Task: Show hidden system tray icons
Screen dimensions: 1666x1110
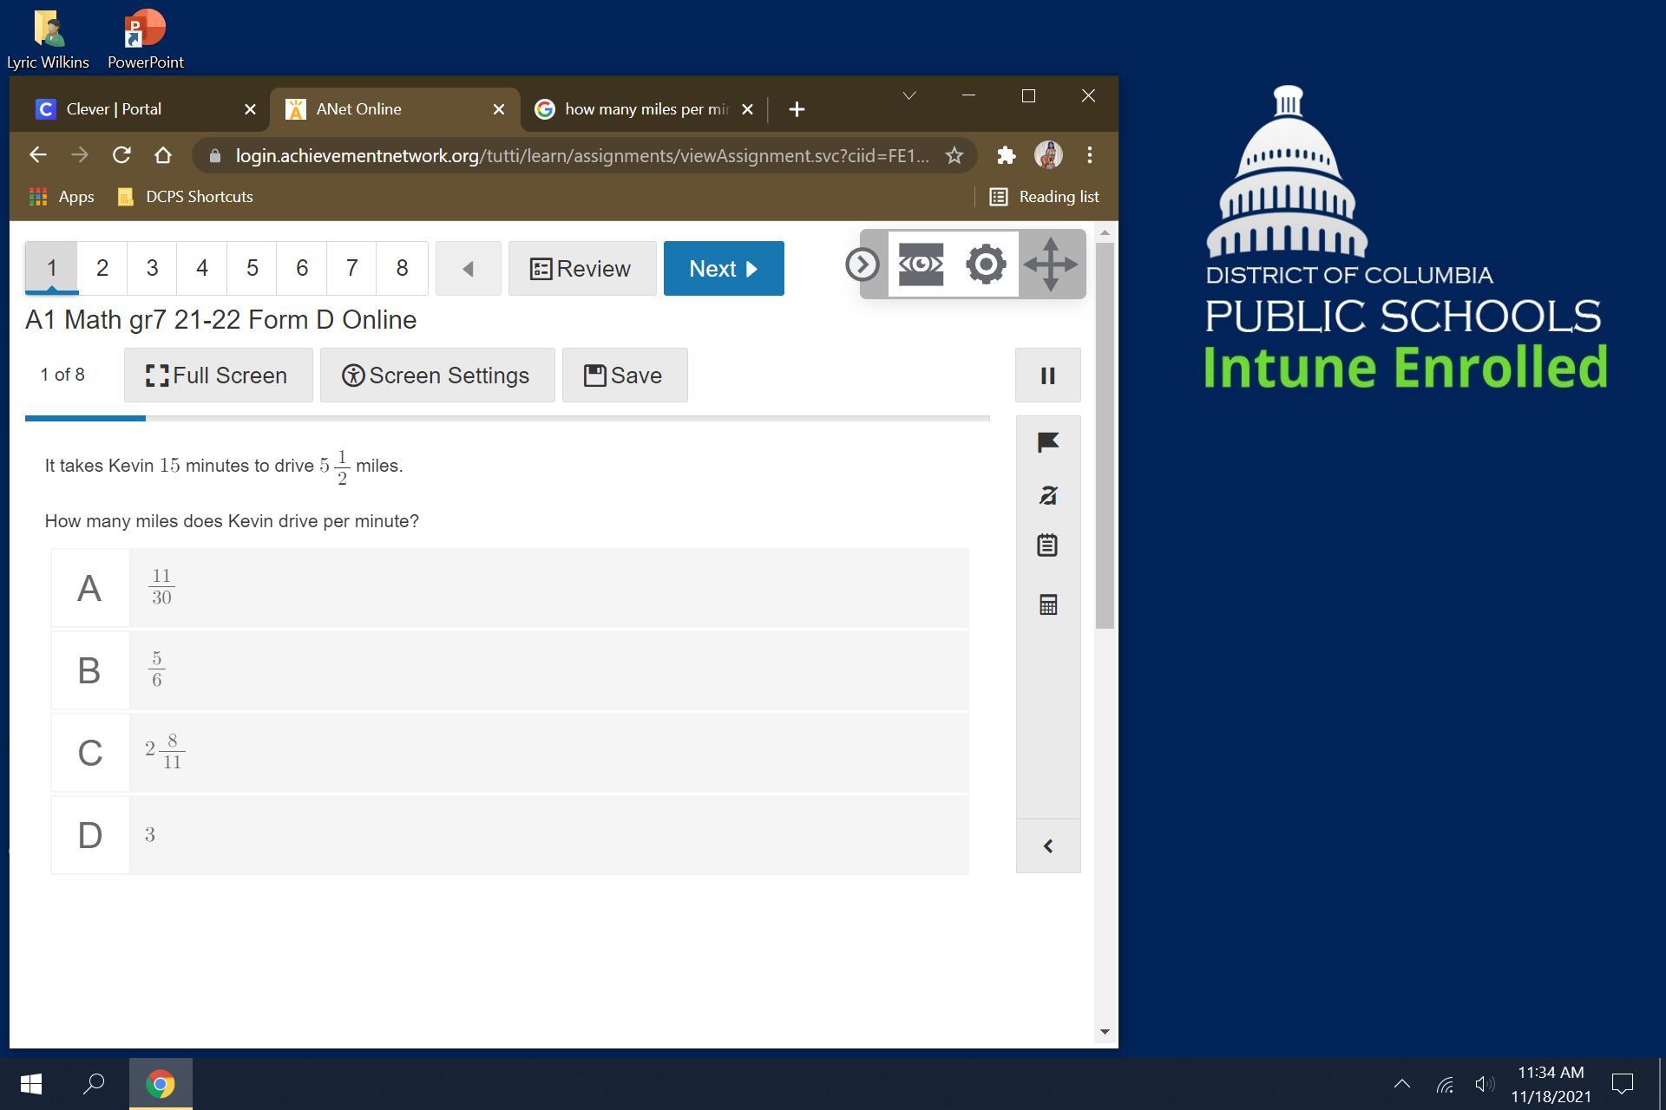Action: [x=1401, y=1083]
